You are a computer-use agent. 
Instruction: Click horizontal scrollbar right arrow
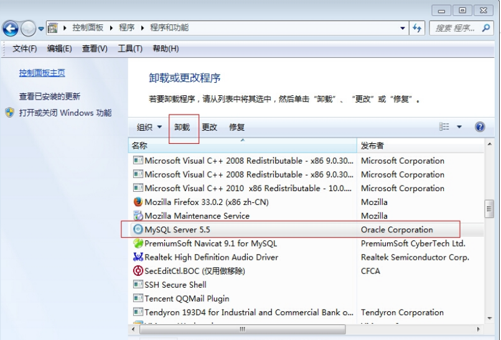pyautogui.click(x=479, y=329)
